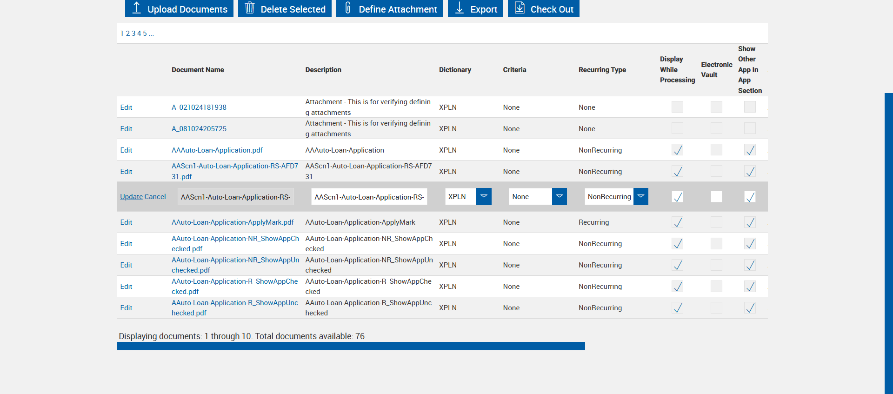Click the Check Out document icon
Image resolution: width=893 pixels, height=394 pixels.
click(x=520, y=8)
